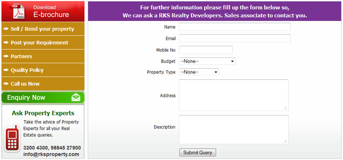The image size is (343, 160).
Task: Click arrow icon beside Sell / Rend property
Action: pos(6,29)
